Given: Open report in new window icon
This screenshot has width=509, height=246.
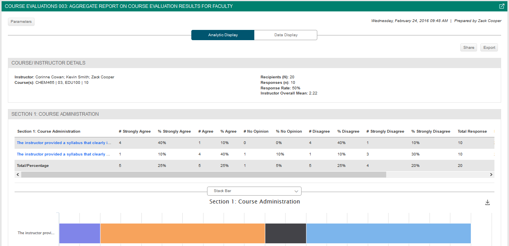Looking at the screenshot, I should pos(502,6).
